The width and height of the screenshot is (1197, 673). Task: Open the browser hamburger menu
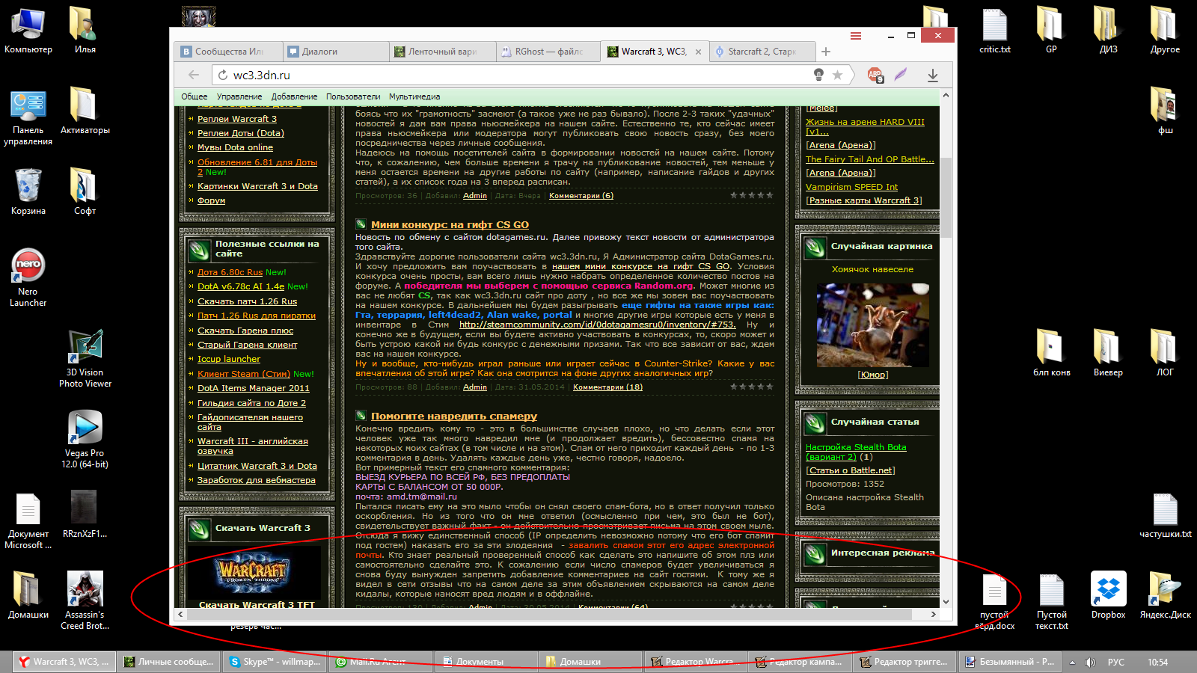click(x=856, y=36)
